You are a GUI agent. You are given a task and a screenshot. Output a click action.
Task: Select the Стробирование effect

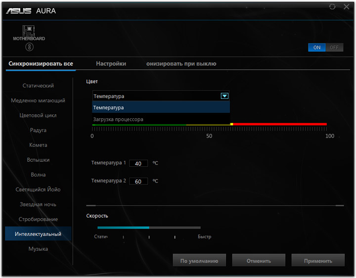[38, 219]
